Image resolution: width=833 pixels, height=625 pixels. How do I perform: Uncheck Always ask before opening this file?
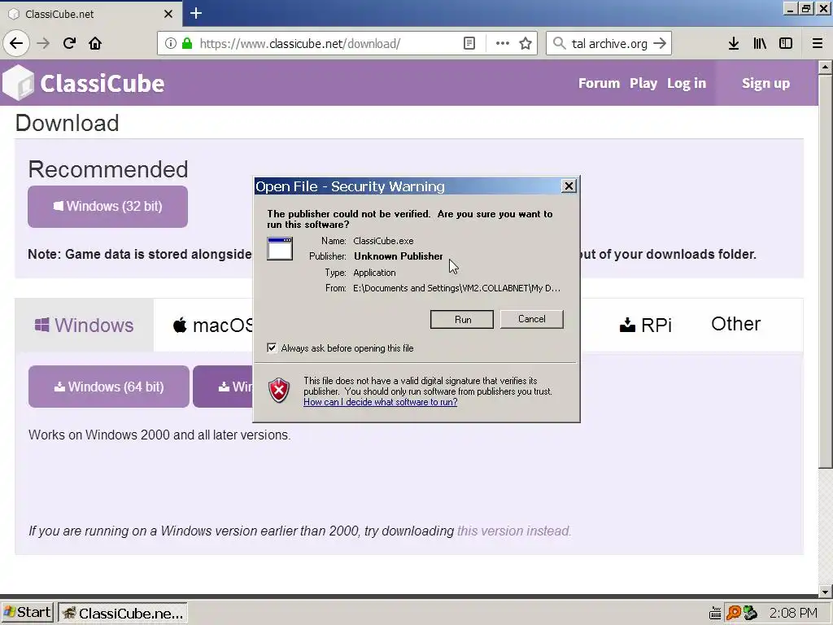(x=272, y=348)
